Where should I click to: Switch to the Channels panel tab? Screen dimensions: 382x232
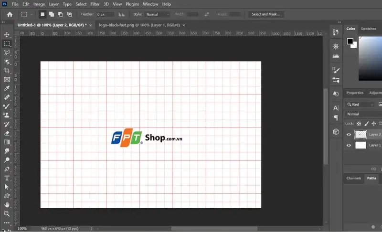point(354,178)
